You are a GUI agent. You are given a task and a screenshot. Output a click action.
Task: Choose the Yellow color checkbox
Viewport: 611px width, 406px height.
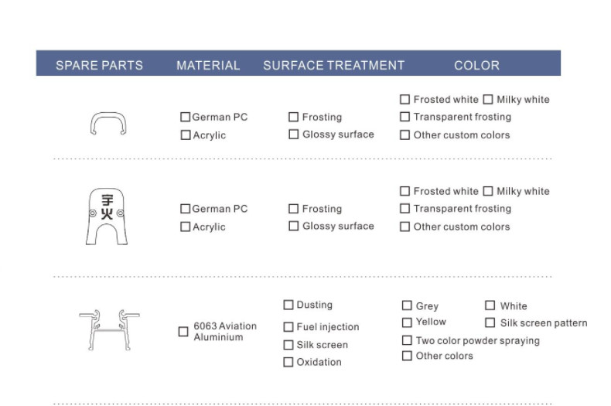pyautogui.click(x=407, y=322)
